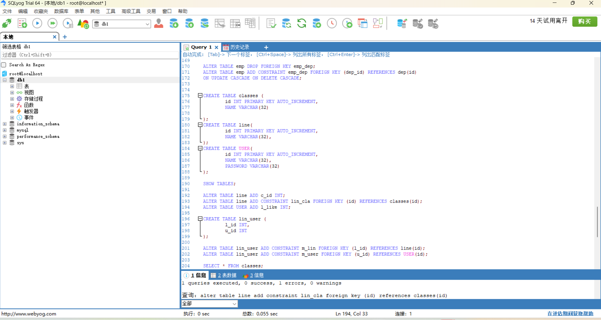601x320 pixels.
Task: Click the table filter input field
Action: point(90,55)
